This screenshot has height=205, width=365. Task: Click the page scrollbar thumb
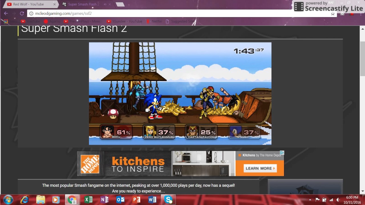(x=363, y=58)
